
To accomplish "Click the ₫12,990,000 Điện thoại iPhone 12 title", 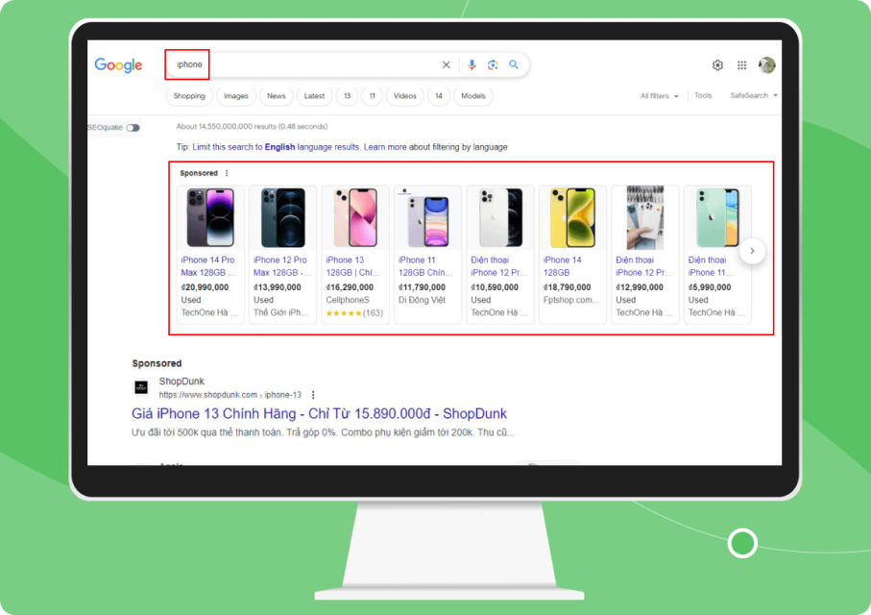I will [x=644, y=266].
